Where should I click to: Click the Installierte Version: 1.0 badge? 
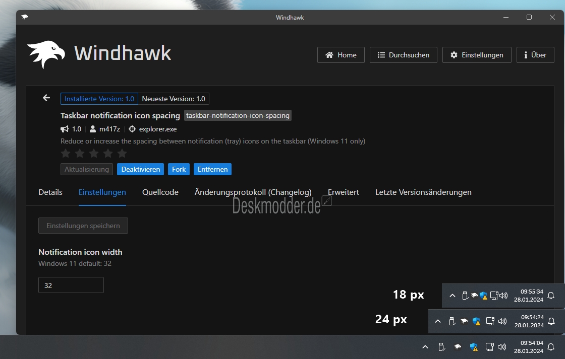[x=99, y=99]
